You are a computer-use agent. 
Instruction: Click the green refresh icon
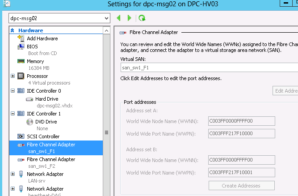(142, 18)
